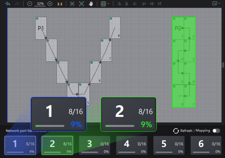The height and width of the screenshot is (158, 225).
Task: Click the fit-to-content frame icon
Action: pyautogui.click(x=72, y=4)
